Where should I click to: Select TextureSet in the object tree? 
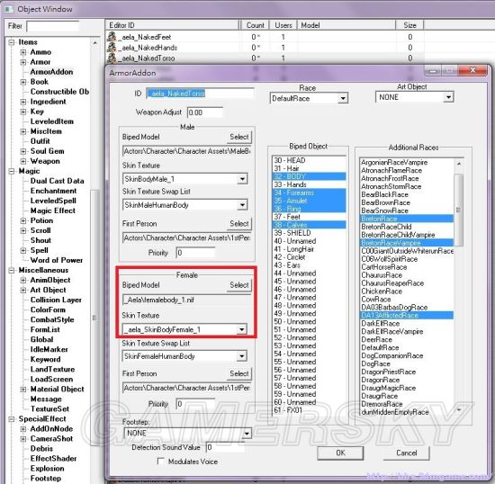[x=49, y=409]
